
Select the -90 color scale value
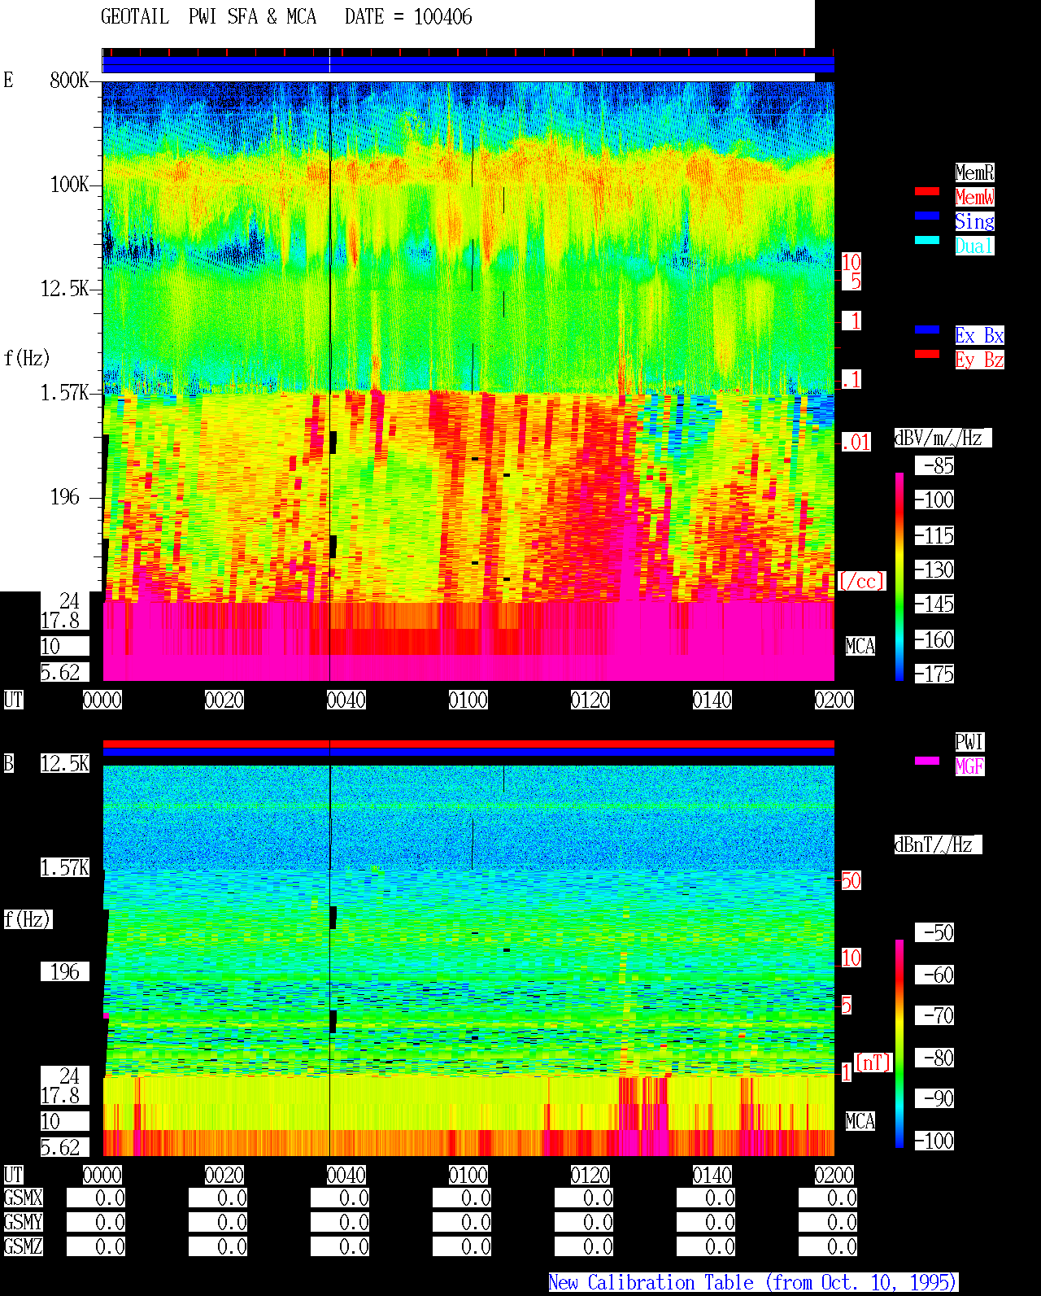(935, 1098)
